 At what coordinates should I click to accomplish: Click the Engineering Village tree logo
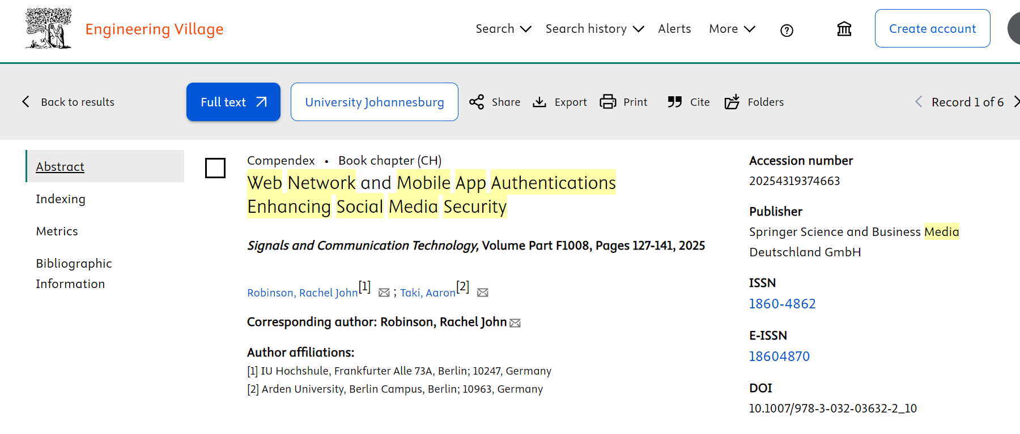pos(49,29)
